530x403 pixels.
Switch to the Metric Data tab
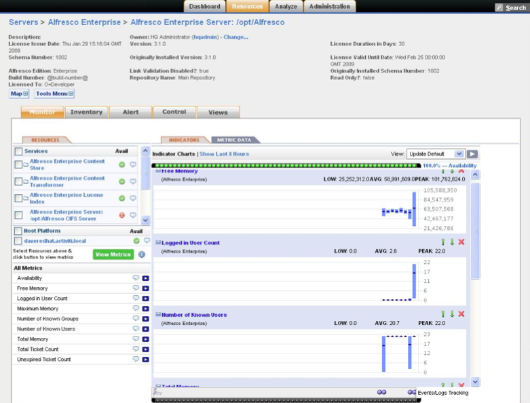tap(234, 140)
